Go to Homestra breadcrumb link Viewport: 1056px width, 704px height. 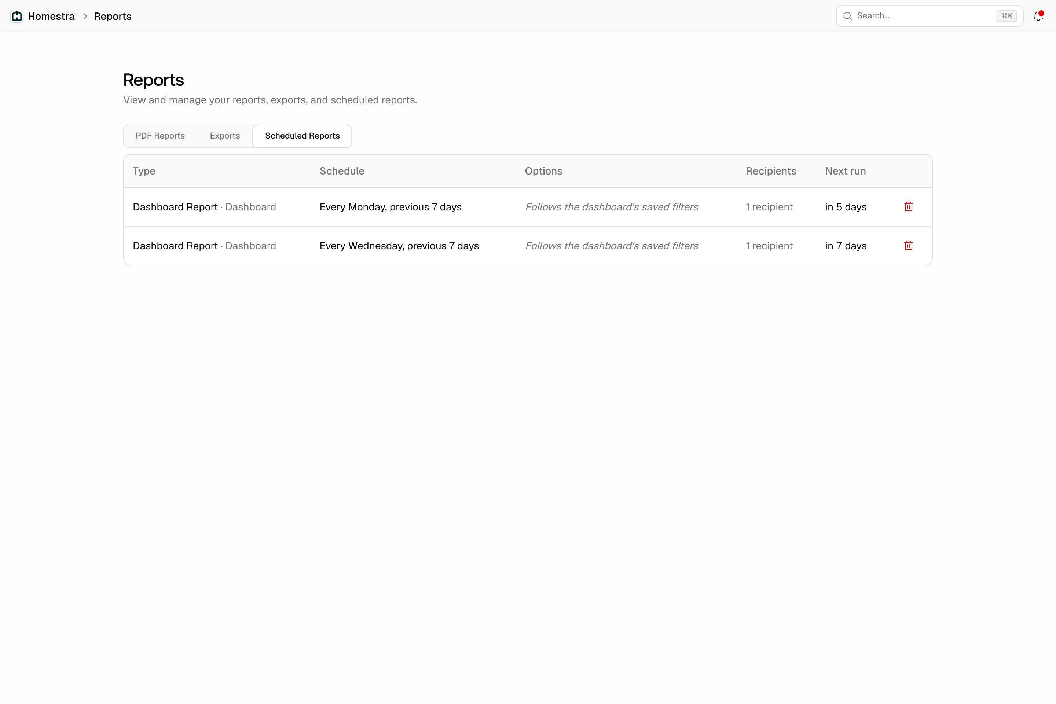point(51,16)
